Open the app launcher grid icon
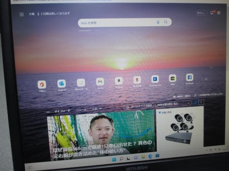Screen dimensions: 229x171 (x=21, y=14)
